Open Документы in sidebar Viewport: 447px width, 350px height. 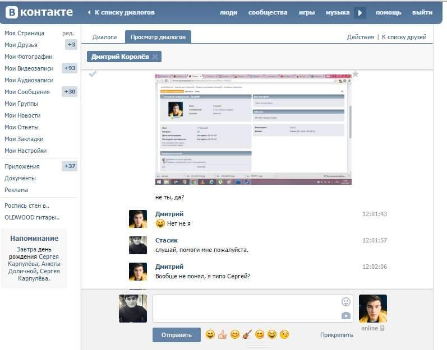point(20,178)
